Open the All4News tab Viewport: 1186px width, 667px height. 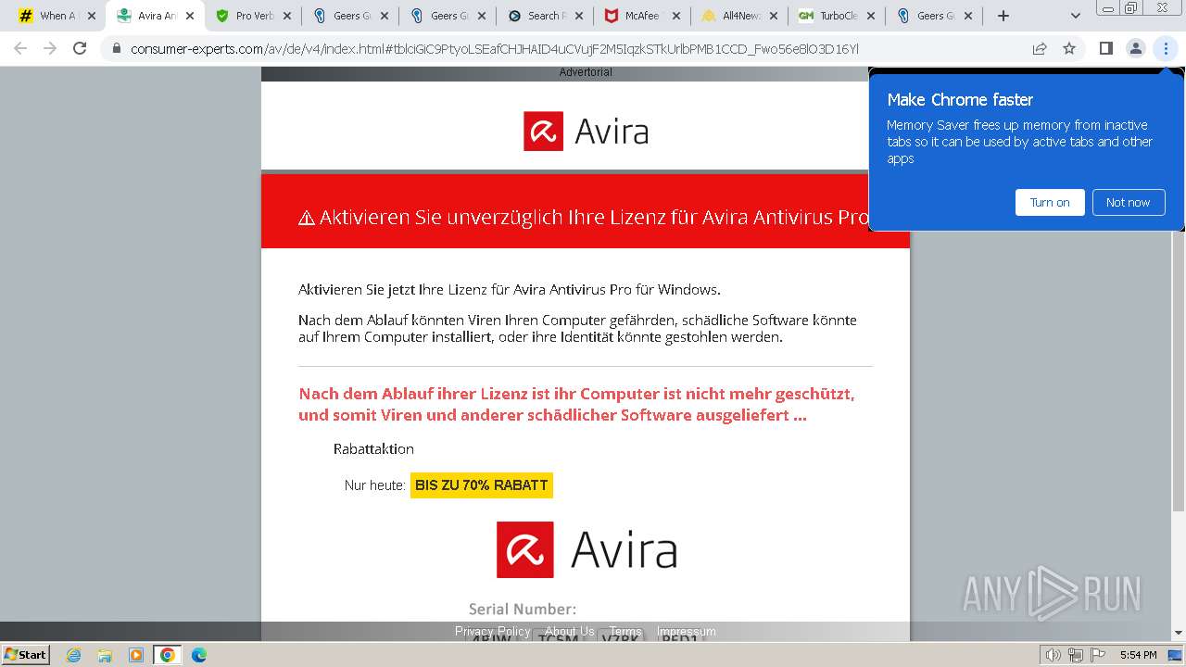pos(739,16)
